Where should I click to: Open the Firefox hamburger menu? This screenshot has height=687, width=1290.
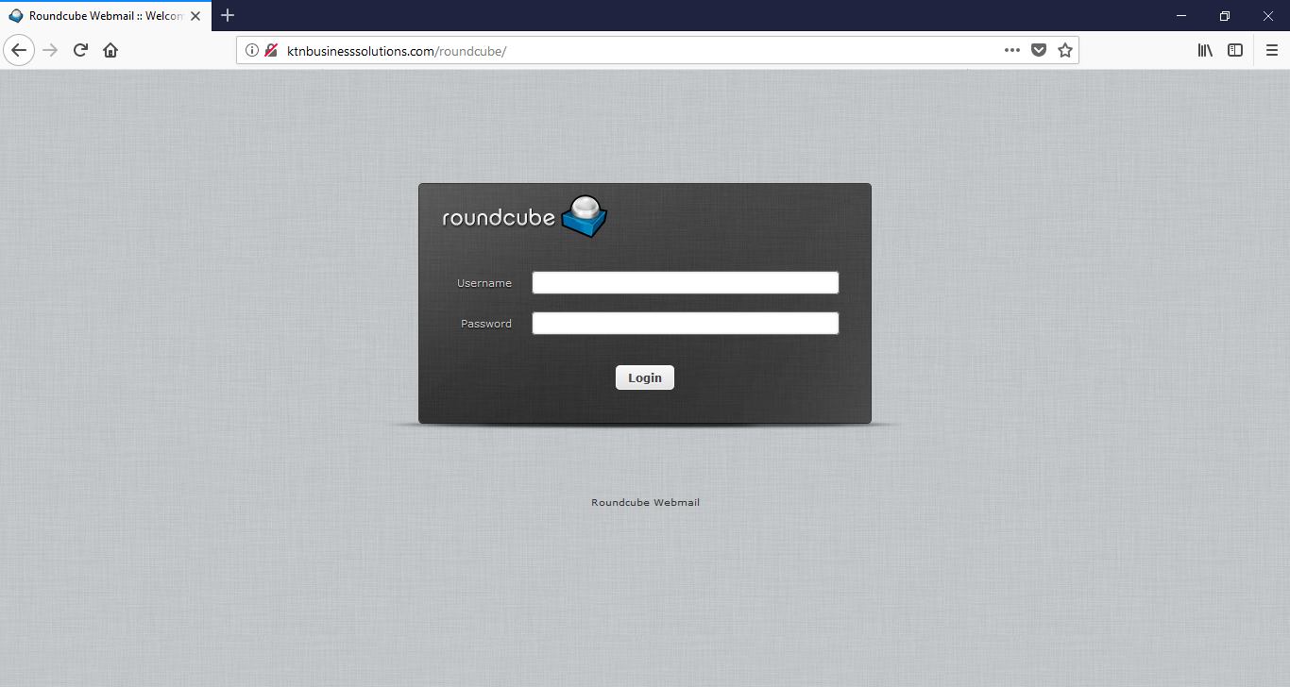(1272, 51)
